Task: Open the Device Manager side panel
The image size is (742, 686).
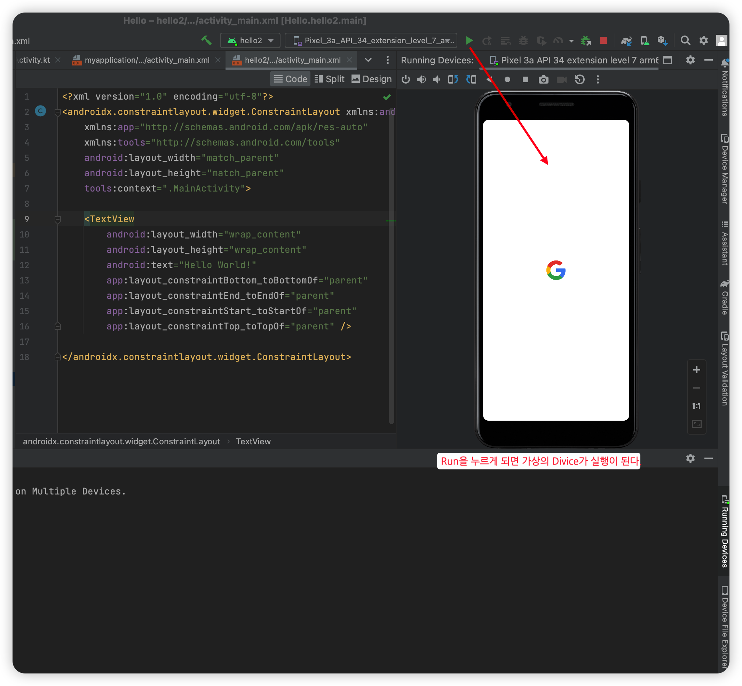Action: tap(725, 169)
